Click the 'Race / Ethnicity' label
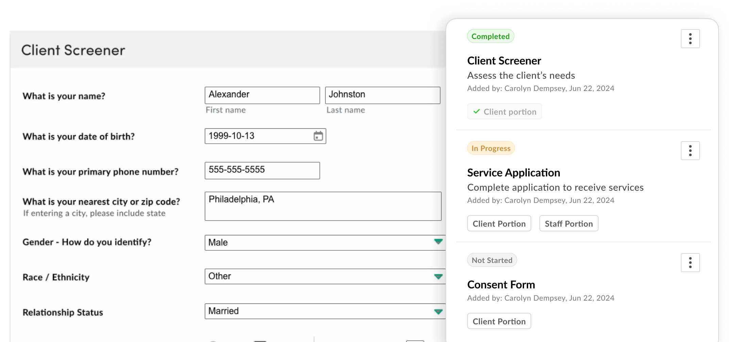 click(56, 277)
